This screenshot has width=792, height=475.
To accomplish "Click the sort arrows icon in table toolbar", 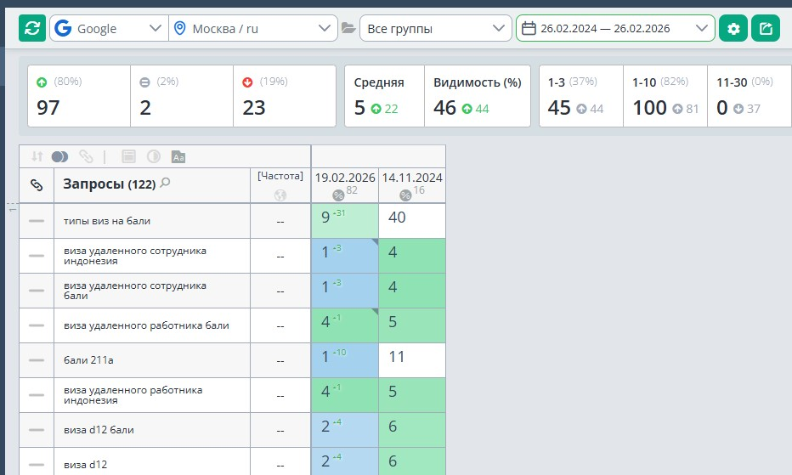I will (x=37, y=156).
